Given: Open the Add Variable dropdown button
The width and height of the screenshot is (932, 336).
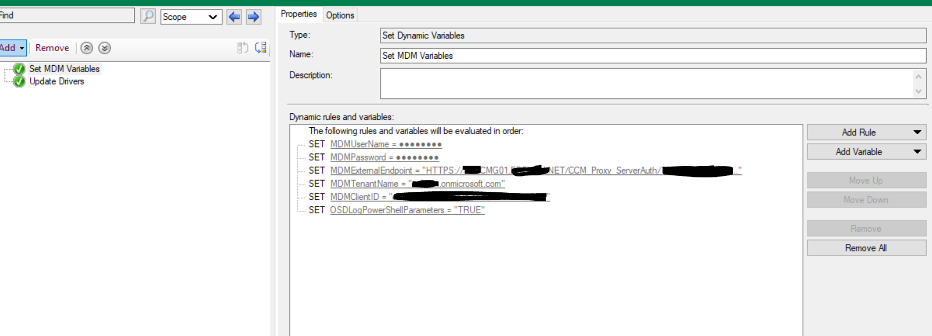Looking at the screenshot, I should [x=866, y=152].
